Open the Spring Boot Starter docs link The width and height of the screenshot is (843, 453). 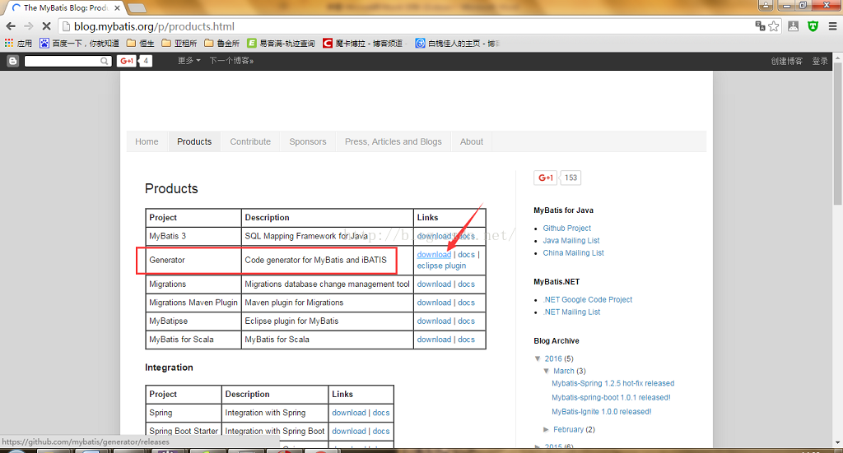click(x=381, y=431)
